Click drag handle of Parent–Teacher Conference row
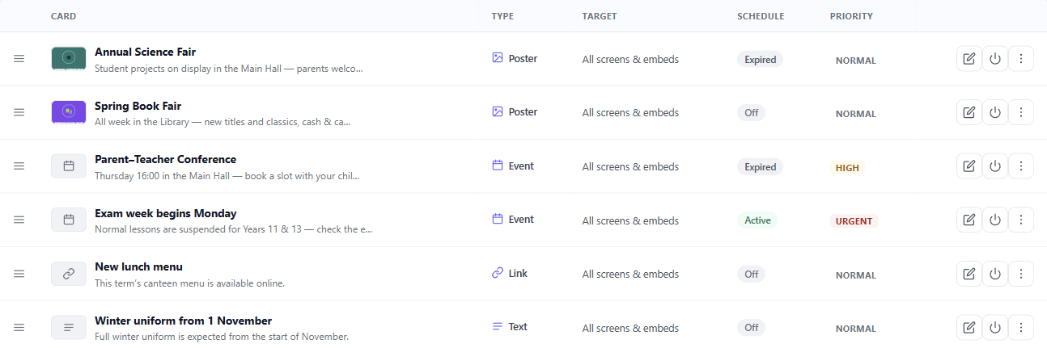Screen dimensions: 1047x348 tap(19, 166)
